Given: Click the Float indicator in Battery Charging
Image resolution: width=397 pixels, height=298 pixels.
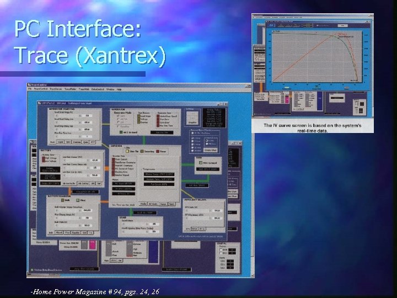Looking at the screenshot, I should coord(78,200).
